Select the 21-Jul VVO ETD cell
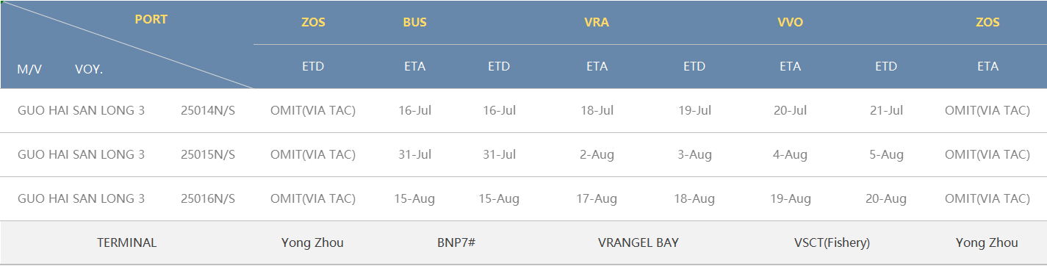Viewport: 1047px width, 266px height. 886,111
